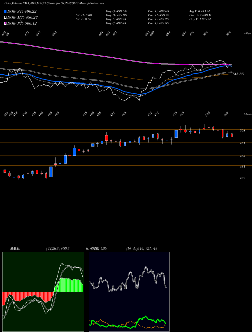Click the 'Pre L: 488.25' value
252x332 pixels.
click(x=158, y=19)
